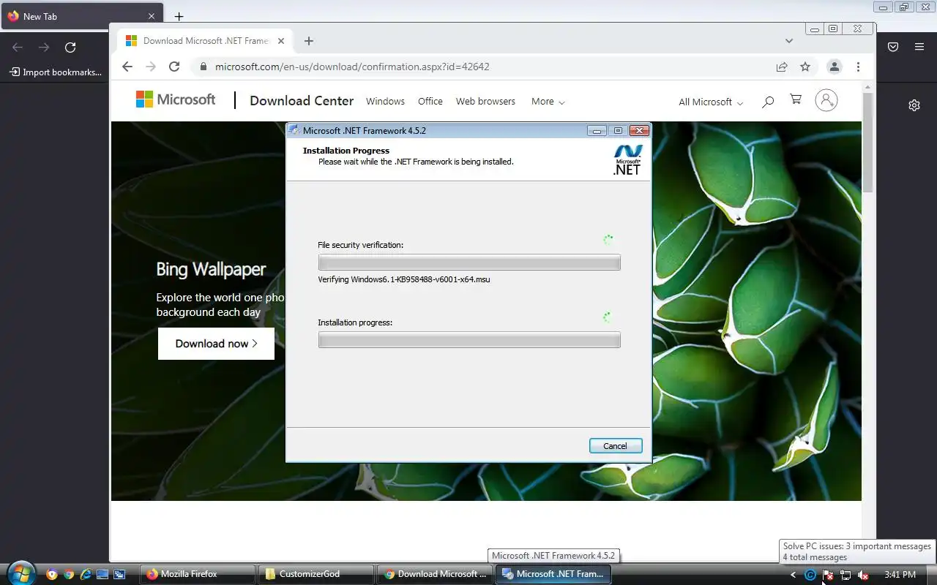Click Import bookmarks in Firefox
This screenshot has width=937, height=585.
pos(56,72)
